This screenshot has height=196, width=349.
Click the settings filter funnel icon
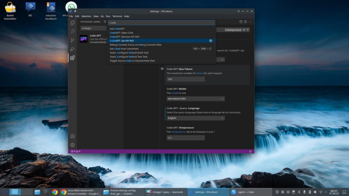(247, 30)
